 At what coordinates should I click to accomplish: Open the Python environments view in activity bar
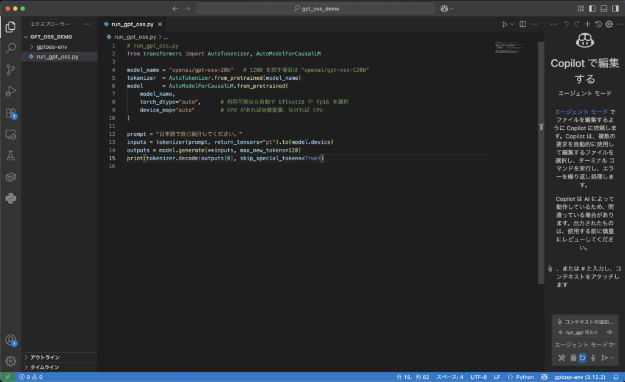point(10,198)
